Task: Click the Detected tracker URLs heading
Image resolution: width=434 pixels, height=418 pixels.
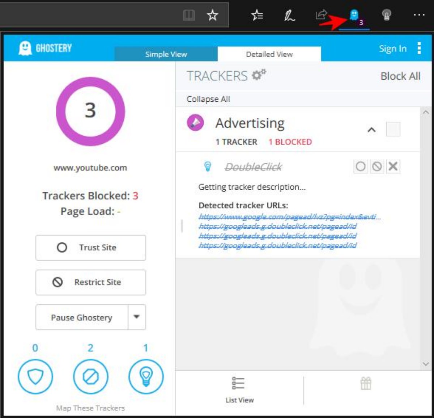Action: (243, 206)
